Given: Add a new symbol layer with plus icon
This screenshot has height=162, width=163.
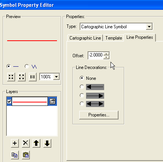Looking at the screenshot, I should tap(15, 143).
